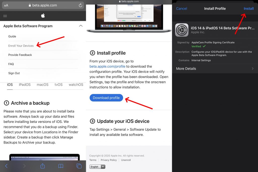Tap the Internal Settings value
This screenshot has width=258, height=172.
pos(201,60)
